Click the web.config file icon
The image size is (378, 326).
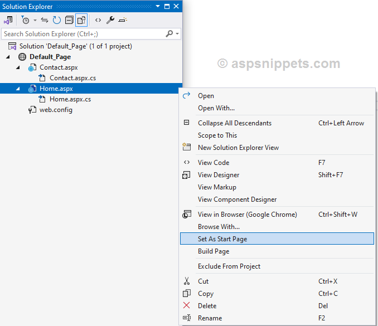[x=32, y=110]
